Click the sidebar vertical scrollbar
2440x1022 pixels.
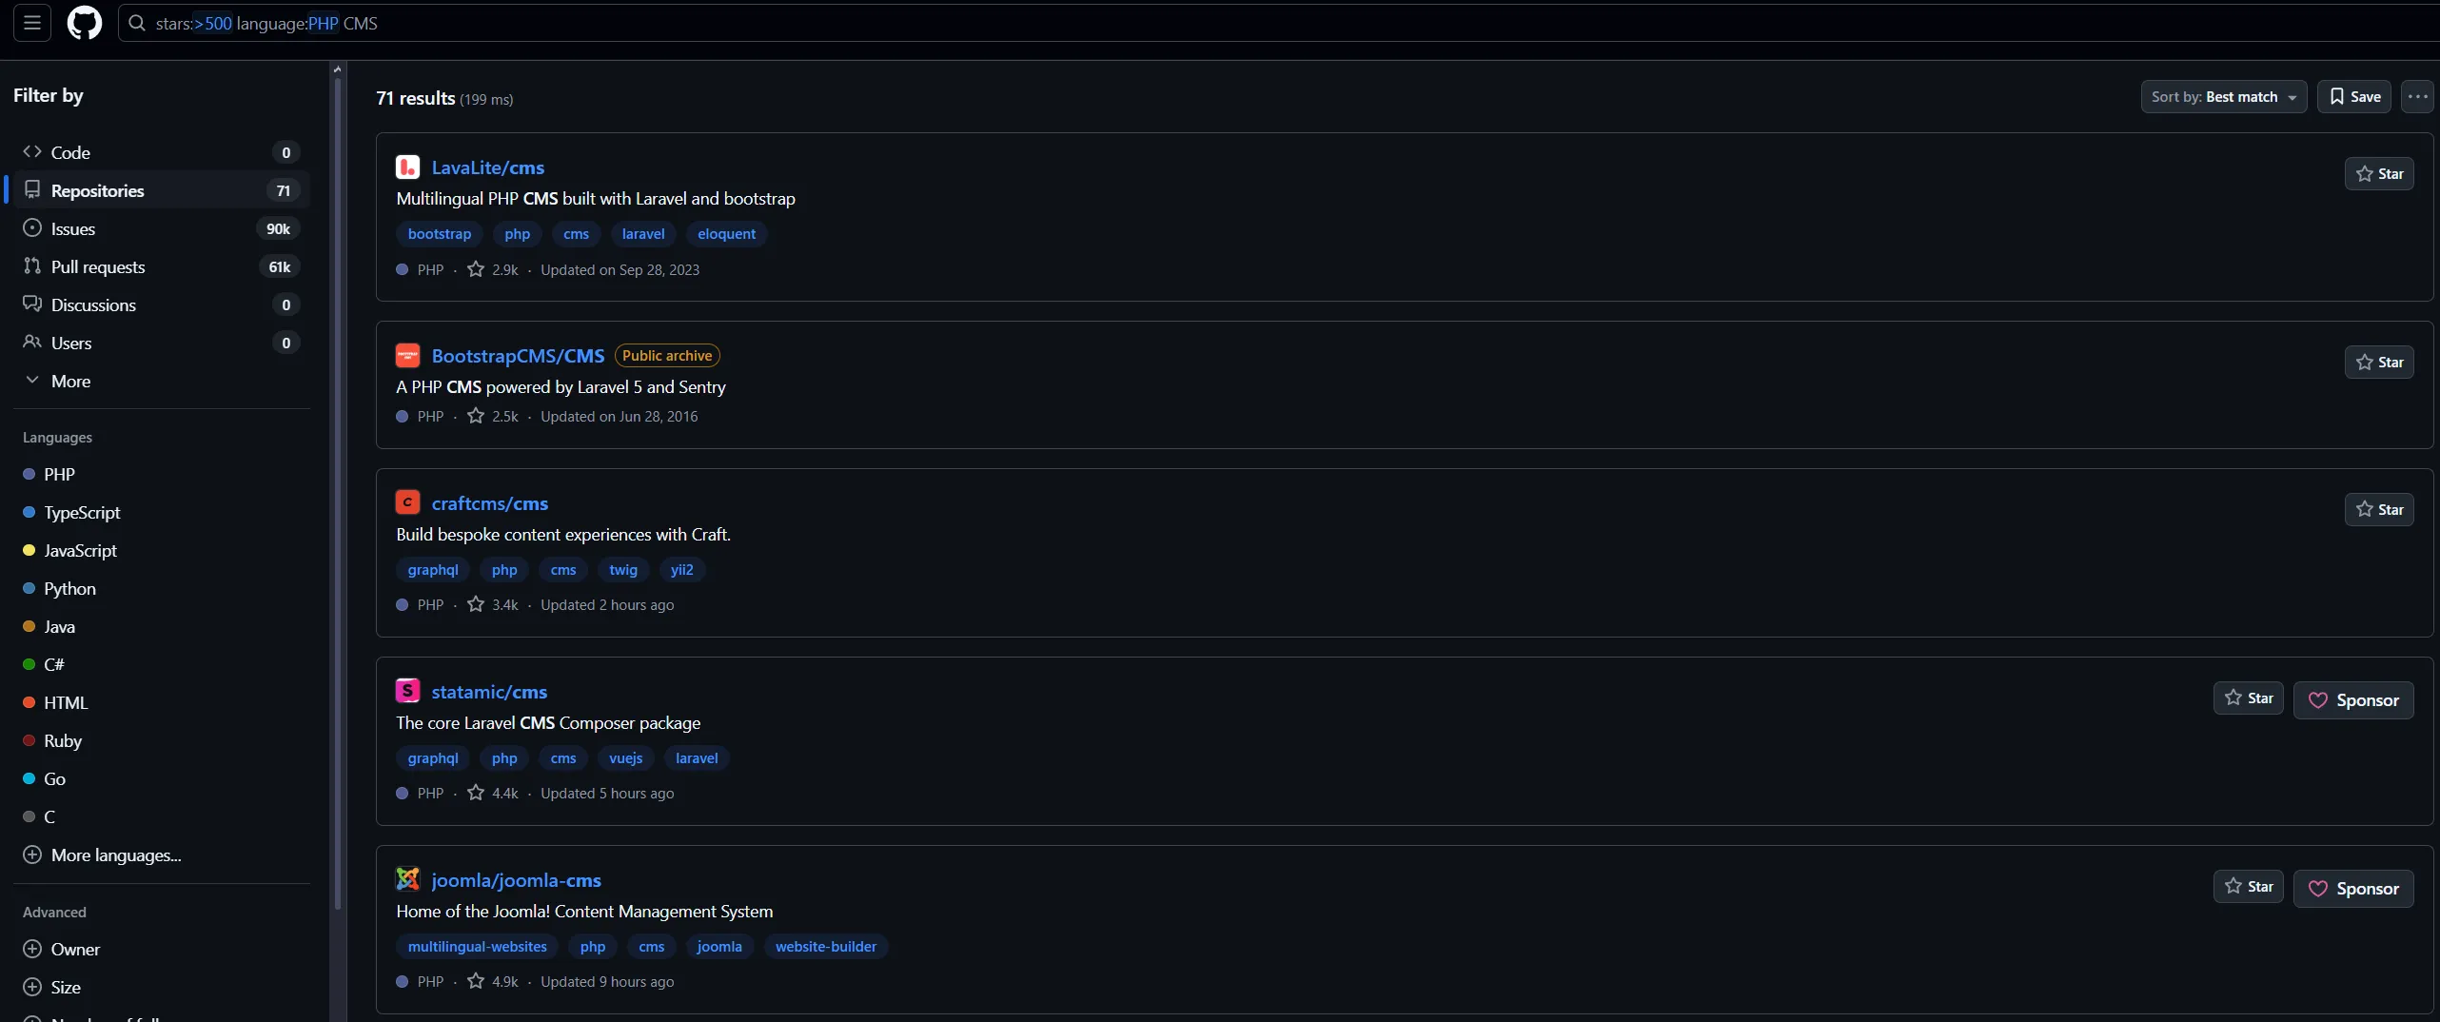pyautogui.click(x=337, y=495)
